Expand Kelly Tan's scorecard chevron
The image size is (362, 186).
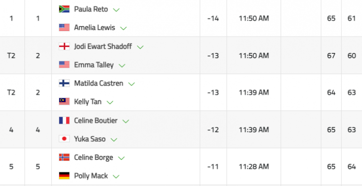pyautogui.click(x=110, y=103)
